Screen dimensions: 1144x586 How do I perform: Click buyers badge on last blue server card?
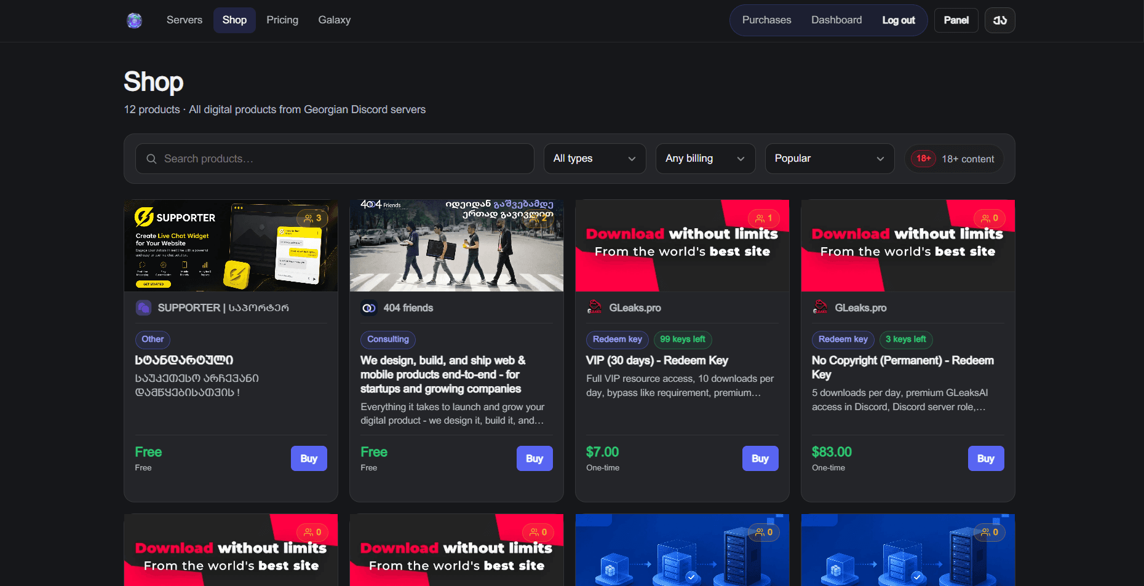tap(990, 533)
